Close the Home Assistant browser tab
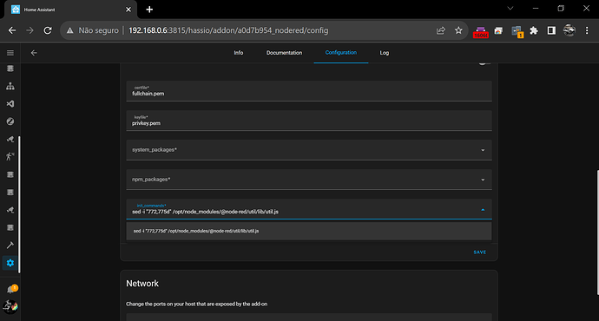Image resolution: width=599 pixels, height=321 pixels. click(128, 10)
